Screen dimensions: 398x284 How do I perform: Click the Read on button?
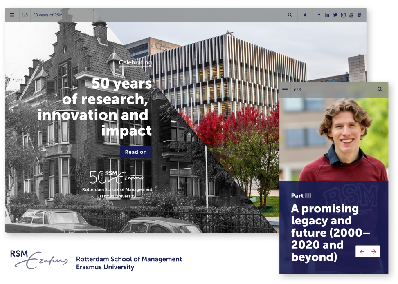point(135,152)
